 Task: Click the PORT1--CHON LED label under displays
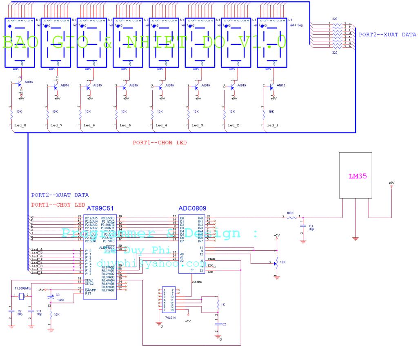tap(160, 142)
